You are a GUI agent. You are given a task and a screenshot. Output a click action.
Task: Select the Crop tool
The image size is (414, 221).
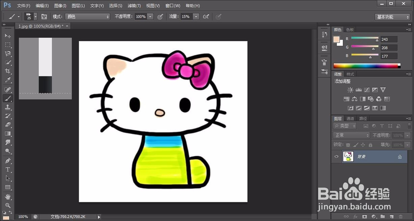tap(7, 71)
